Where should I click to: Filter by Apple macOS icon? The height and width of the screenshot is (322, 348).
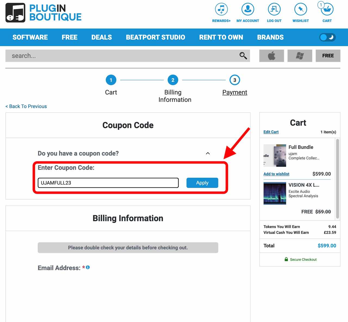click(x=272, y=56)
